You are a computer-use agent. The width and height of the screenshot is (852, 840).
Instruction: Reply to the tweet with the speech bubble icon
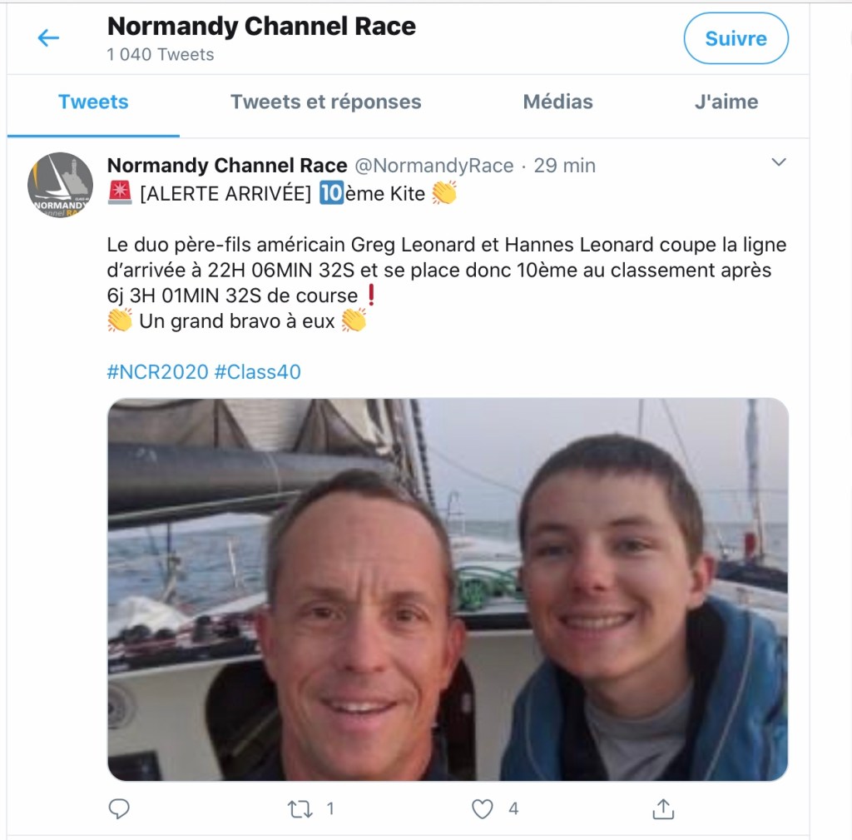(120, 808)
